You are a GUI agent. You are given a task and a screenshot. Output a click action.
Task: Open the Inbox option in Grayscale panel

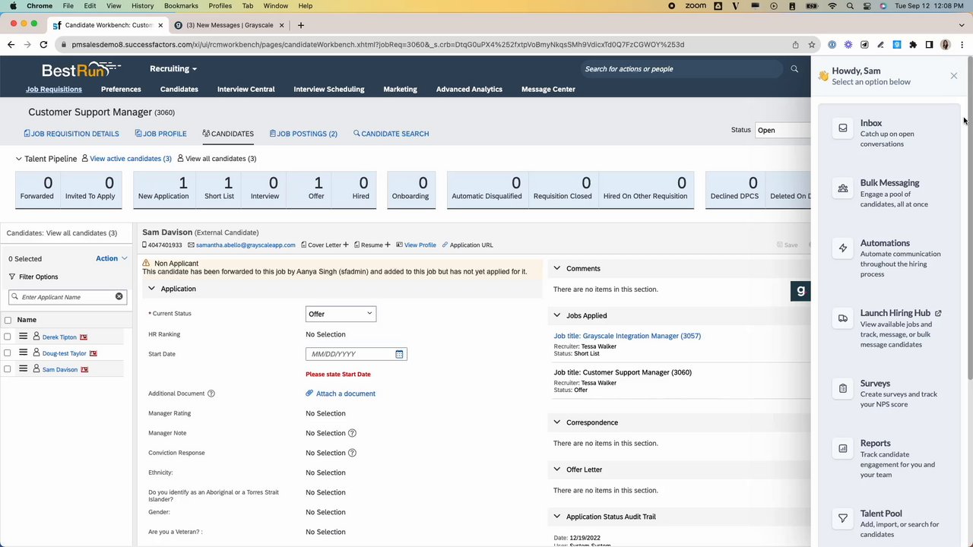[889, 133]
